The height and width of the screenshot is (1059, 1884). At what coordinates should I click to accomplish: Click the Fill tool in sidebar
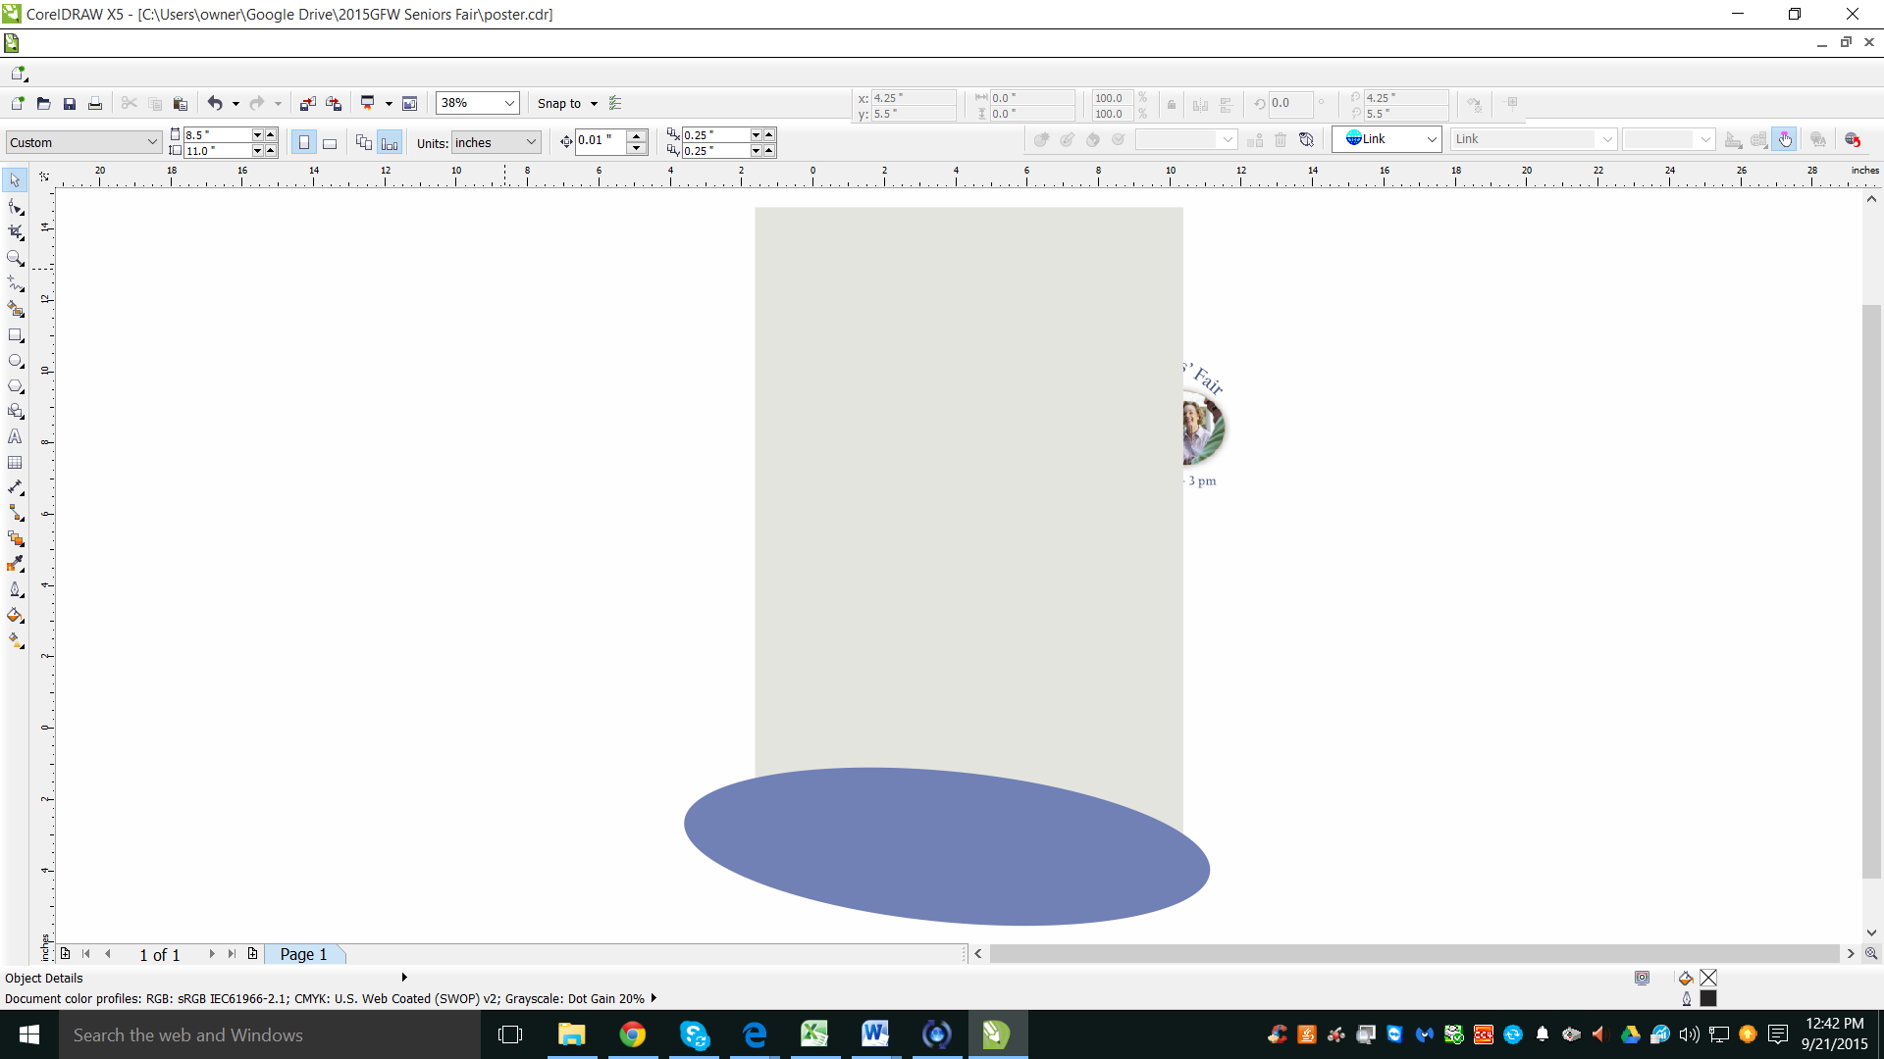(18, 616)
